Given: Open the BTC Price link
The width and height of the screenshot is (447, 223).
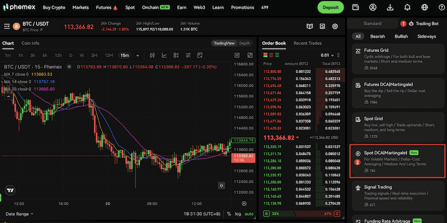Looking at the screenshot, I should click(x=32, y=30).
